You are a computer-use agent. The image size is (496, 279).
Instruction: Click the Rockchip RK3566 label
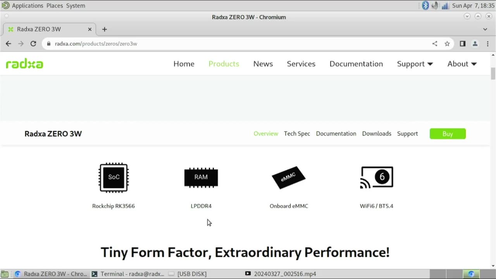[x=114, y=206]
